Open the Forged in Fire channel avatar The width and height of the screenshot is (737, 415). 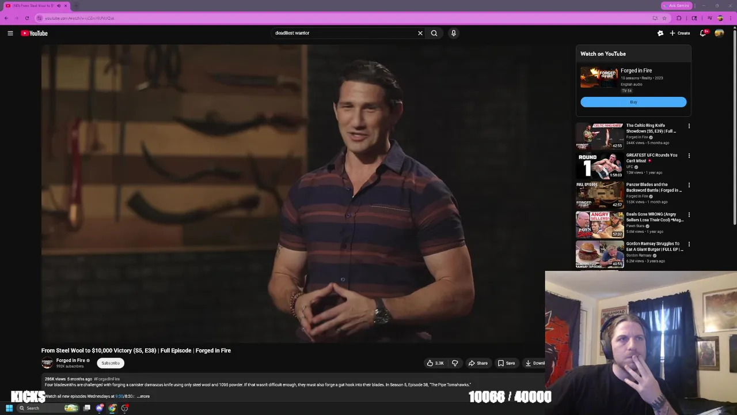click(47, 363)
